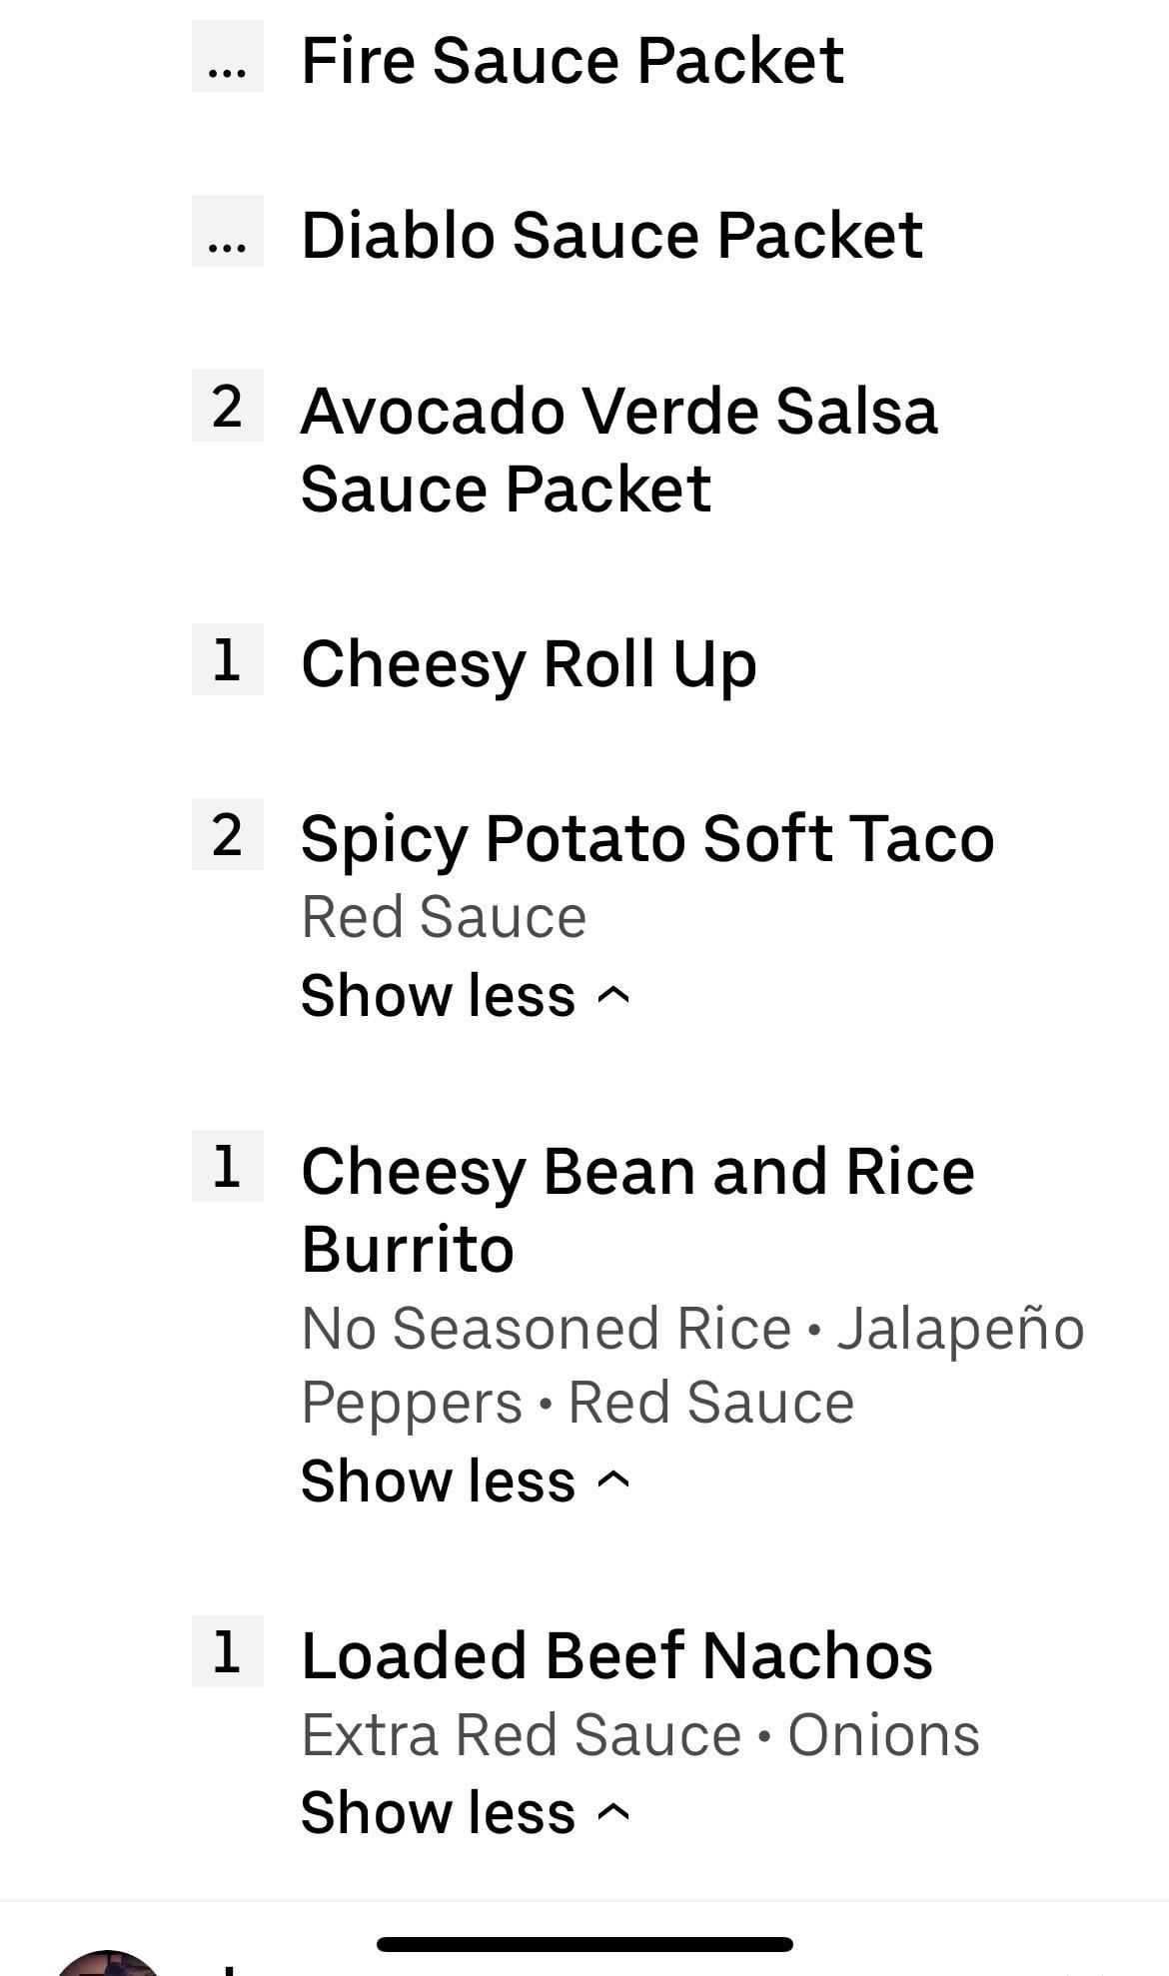Tap quantity badge 2 for Avocado Verde Salsa
The height and width of the screenshot is (1976, 1169).
tap(228, 407)
